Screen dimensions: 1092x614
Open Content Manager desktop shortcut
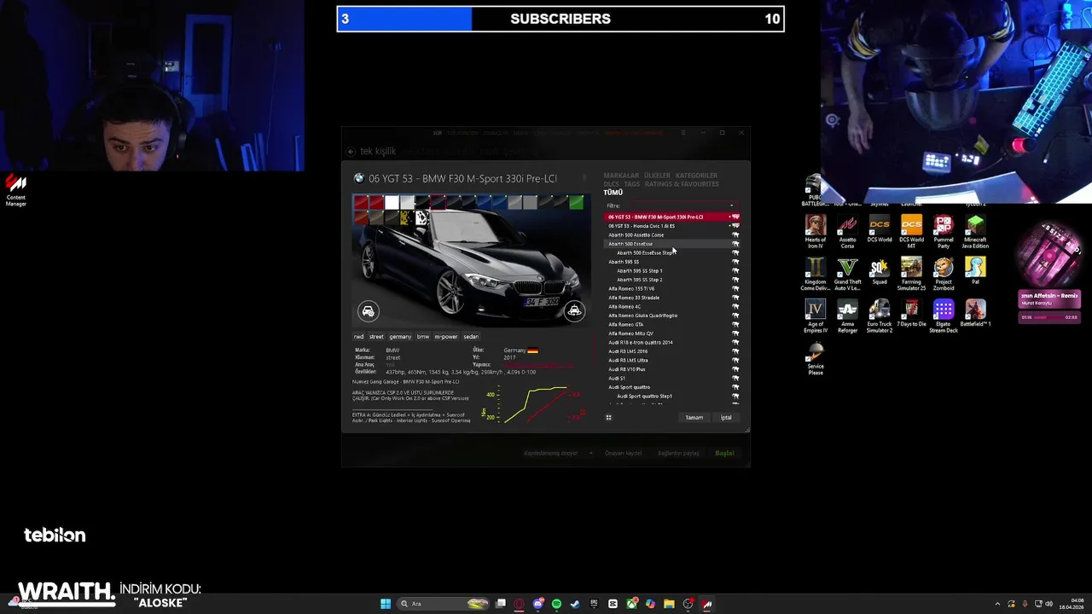point(15,190)
